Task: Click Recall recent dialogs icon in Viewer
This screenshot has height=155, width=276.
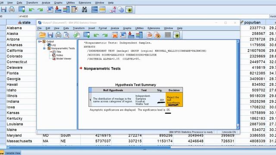Action: (x=87, y=35)
